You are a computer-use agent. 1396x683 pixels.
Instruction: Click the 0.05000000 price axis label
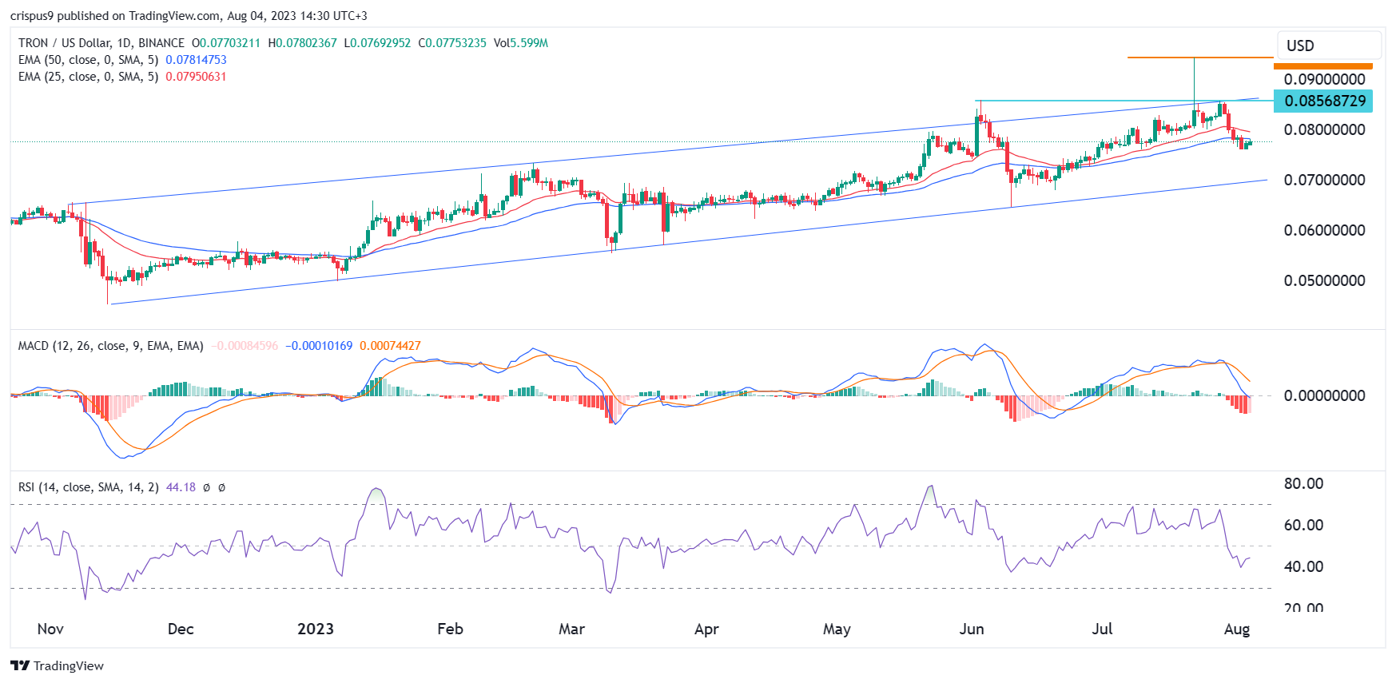point(1324,280)
